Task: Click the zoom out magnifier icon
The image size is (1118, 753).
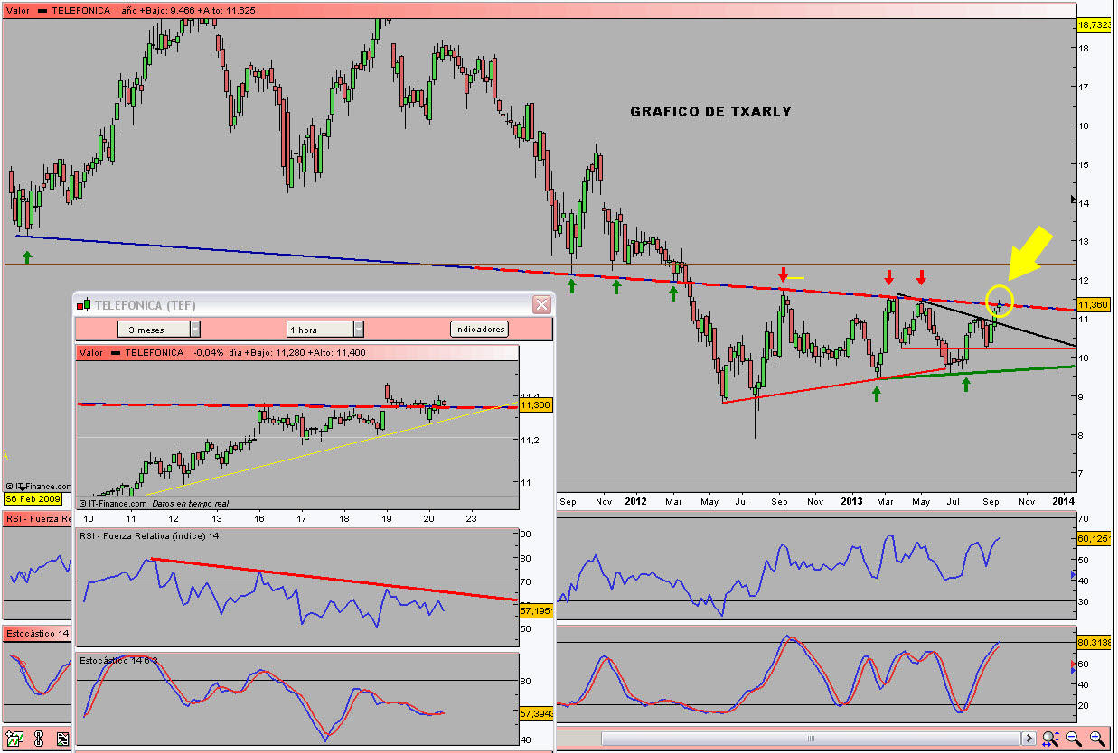Action: [x=1074, y=739]
